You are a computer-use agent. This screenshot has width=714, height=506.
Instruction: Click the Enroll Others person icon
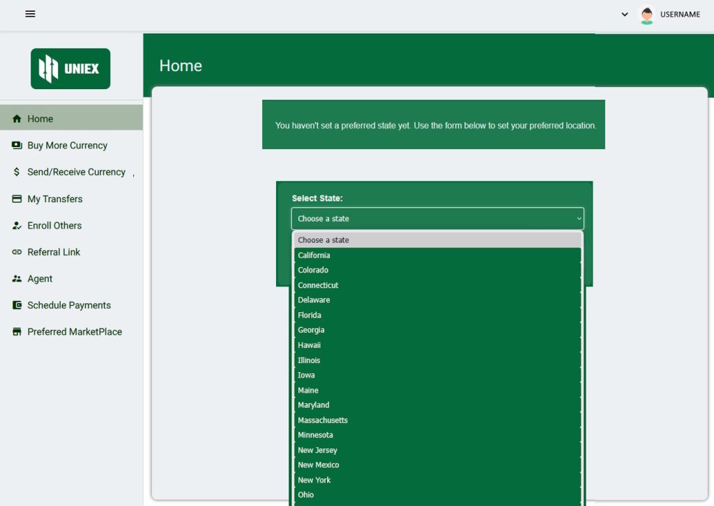17,226
